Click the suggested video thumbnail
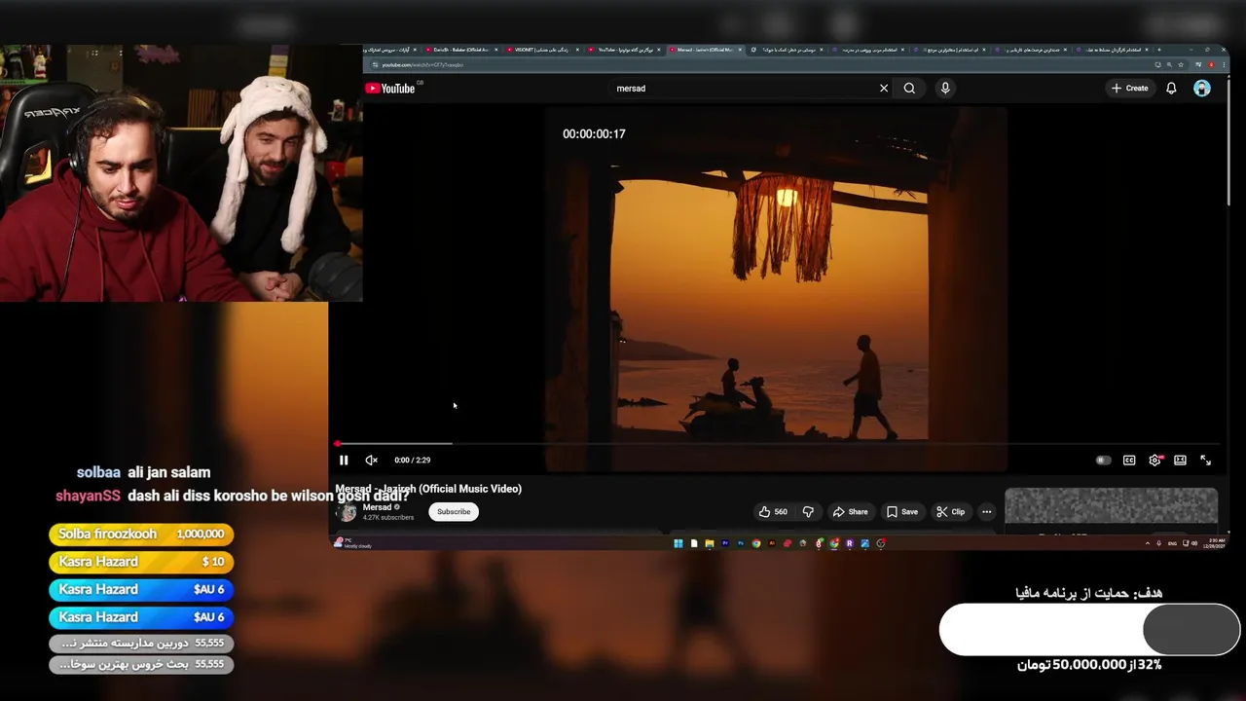This screenshot has height=701, width=1246. (1111, 506)
